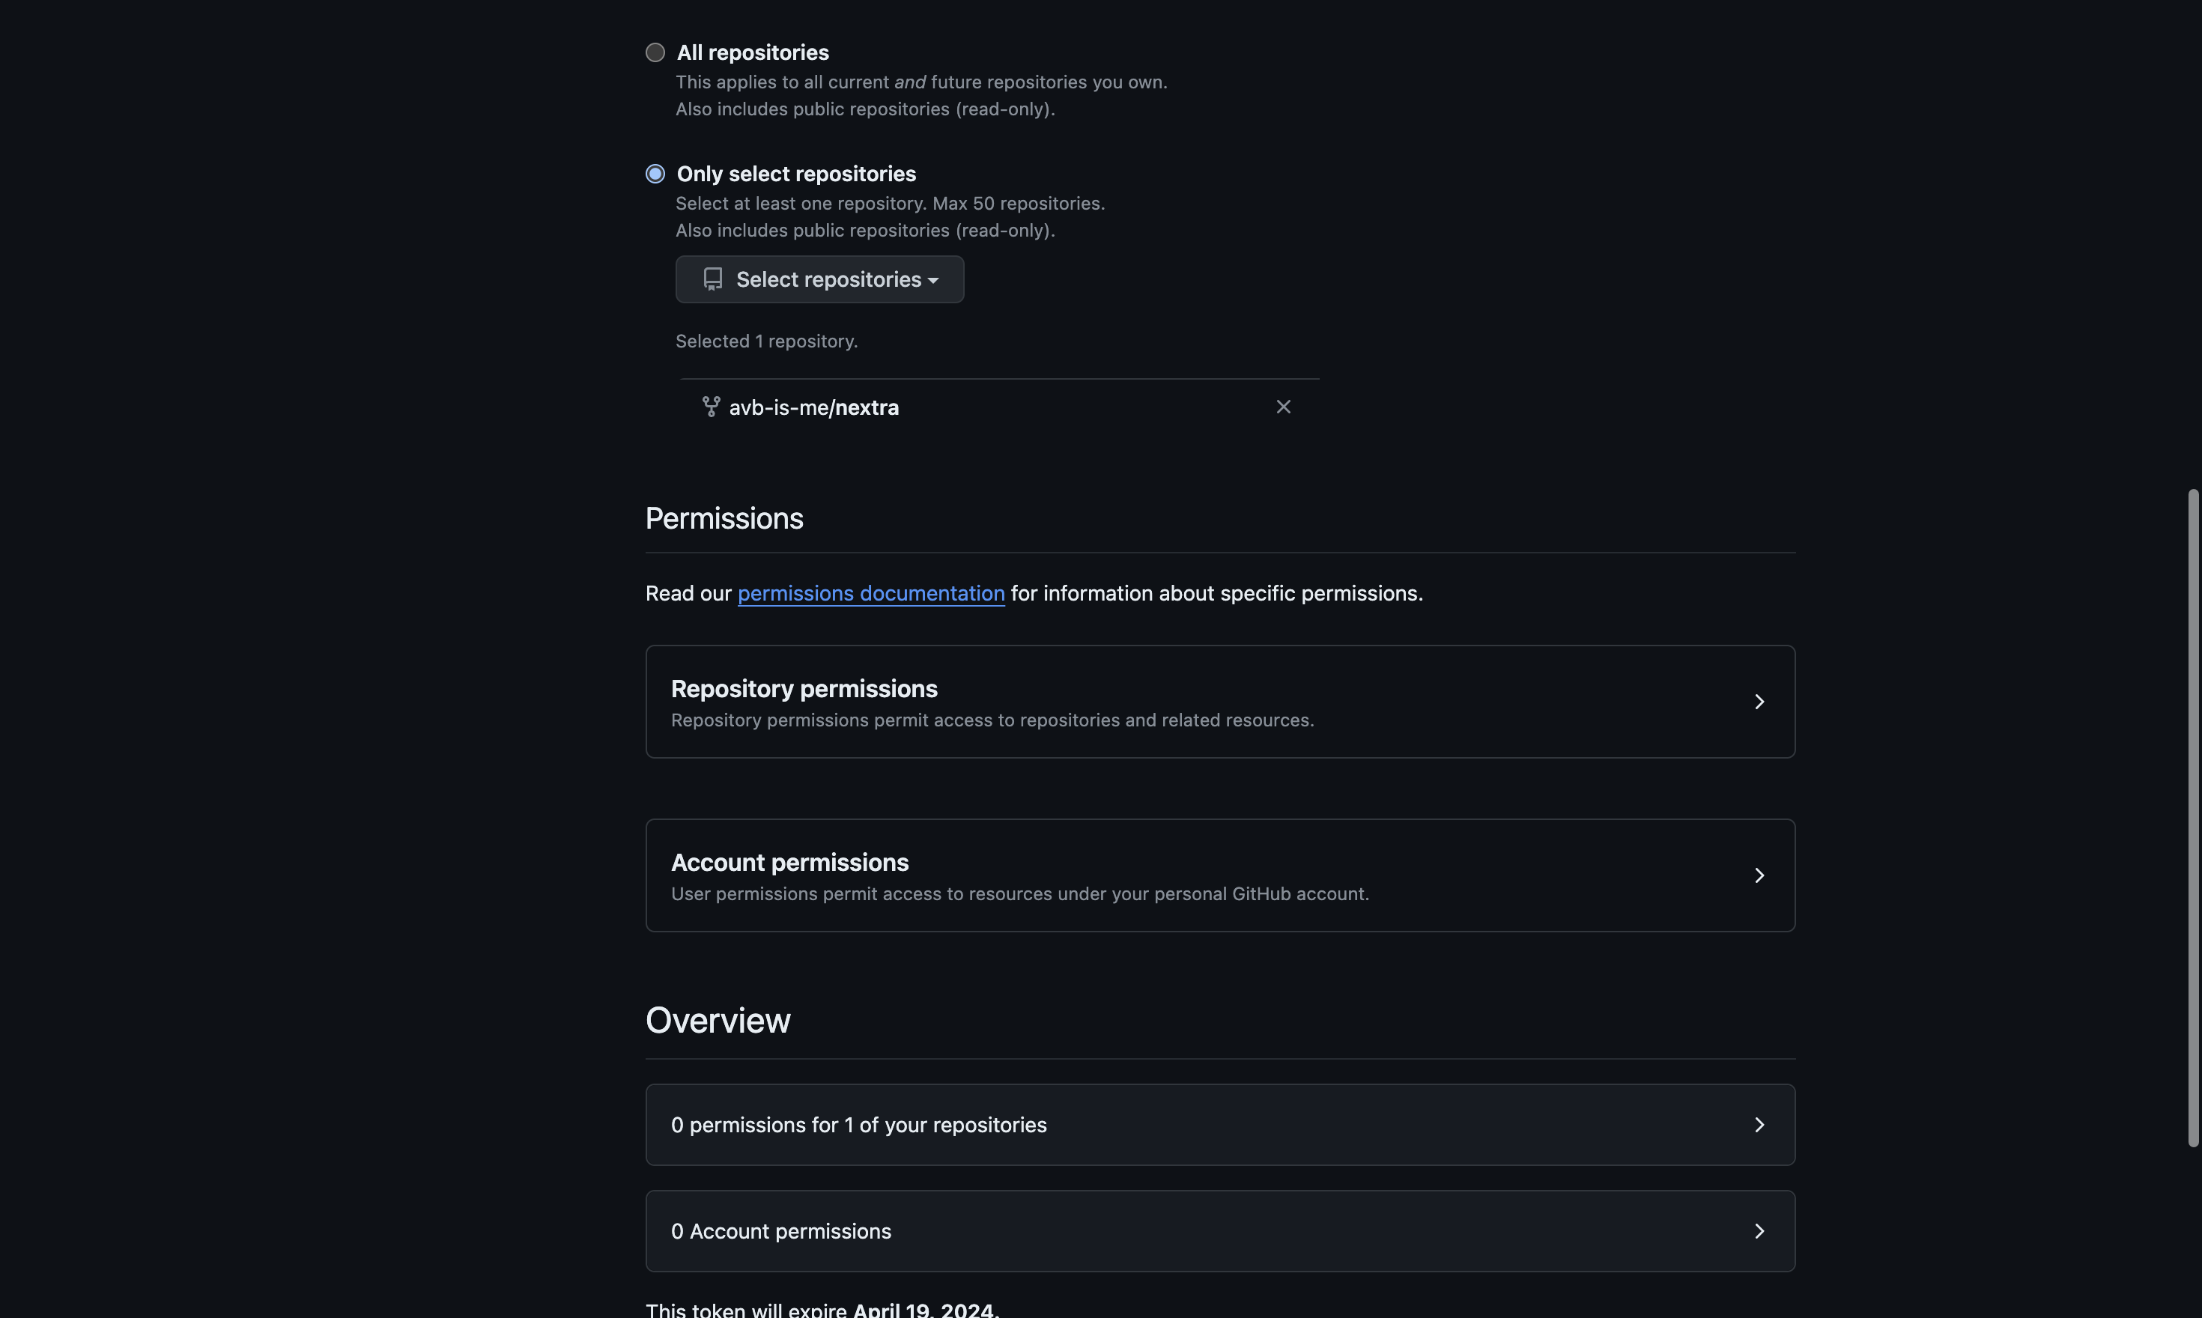Select the 'All repositories' radio button
The height and width of the screenshot is (1318, 2202).
click(x=655, y=52)
